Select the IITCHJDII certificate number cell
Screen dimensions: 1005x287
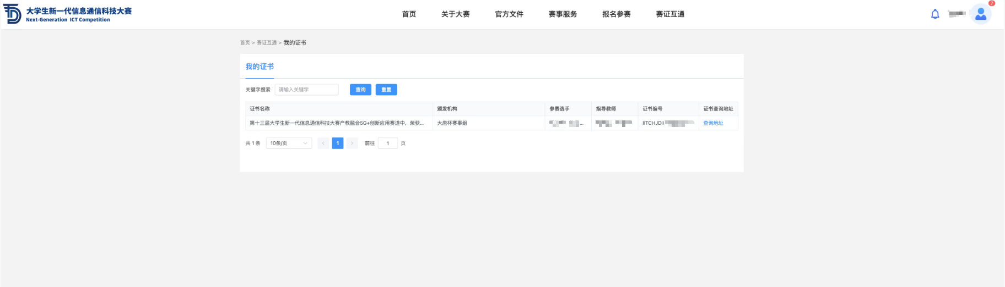coord(668,123)
